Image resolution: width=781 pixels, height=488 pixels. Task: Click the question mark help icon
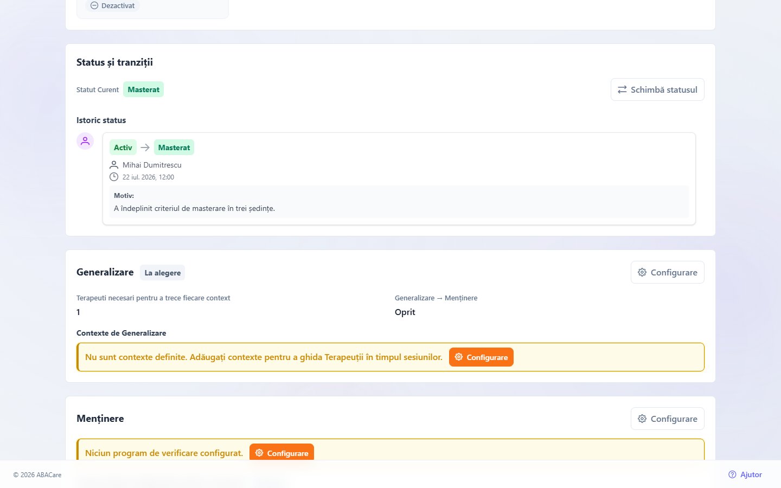[x=732, y=474]
